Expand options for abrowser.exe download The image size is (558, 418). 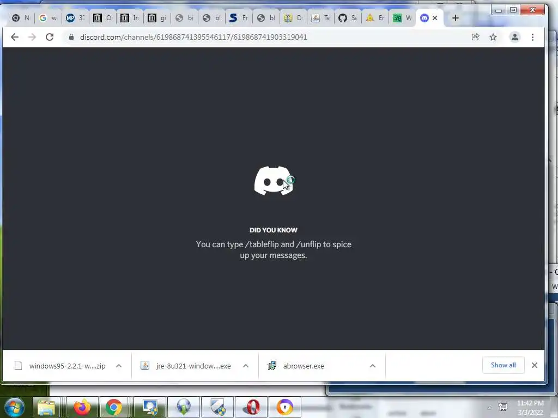click(373, 366)
